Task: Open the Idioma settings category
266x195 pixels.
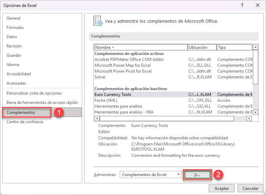Action: 13,65
